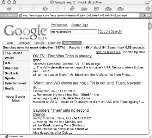Click the Home toolbar icon
The height and width of the screenshot is (138, 152).
click(x=57, y=9)
